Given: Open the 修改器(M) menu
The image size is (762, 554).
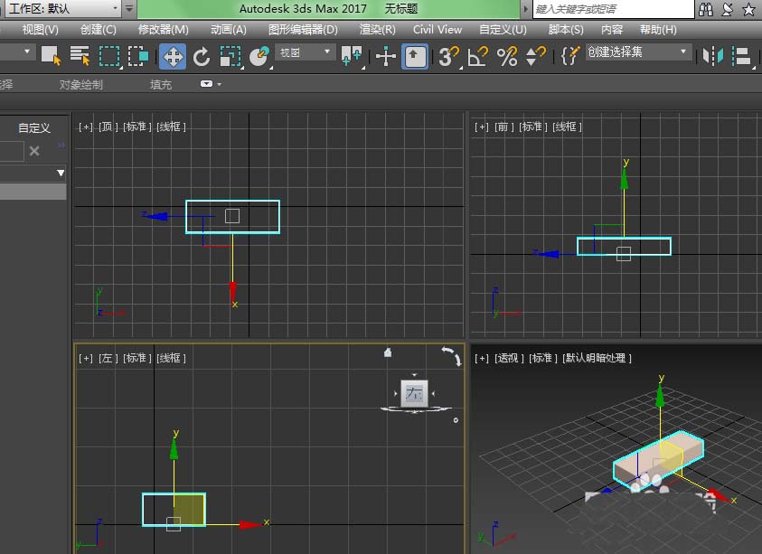Looking at the screenshot, I should (x=164, y=29).
